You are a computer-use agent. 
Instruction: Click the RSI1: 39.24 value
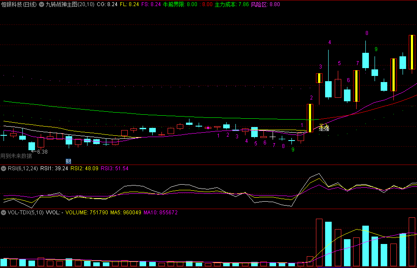(x=54, y=168)
